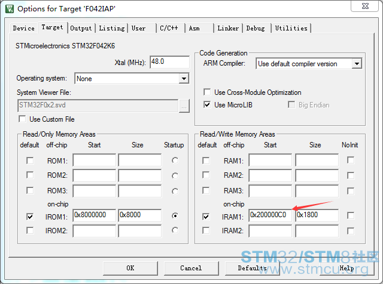The height and width of the screenshot is (284, 383).
Task: Close the Options for Target dialog
Action: (x=364, y=6)
